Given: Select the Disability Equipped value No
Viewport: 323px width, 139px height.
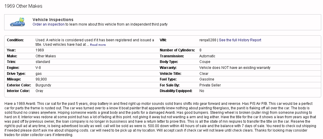Looking at the screenshot, I should pos(202,91).
